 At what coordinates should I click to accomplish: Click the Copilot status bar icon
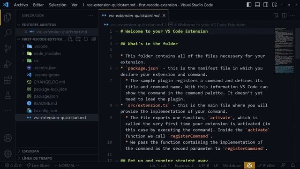[249, 165]
